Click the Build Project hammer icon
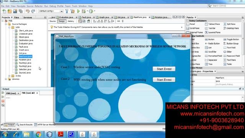This screenshot has width=245, height=138. 67,11
